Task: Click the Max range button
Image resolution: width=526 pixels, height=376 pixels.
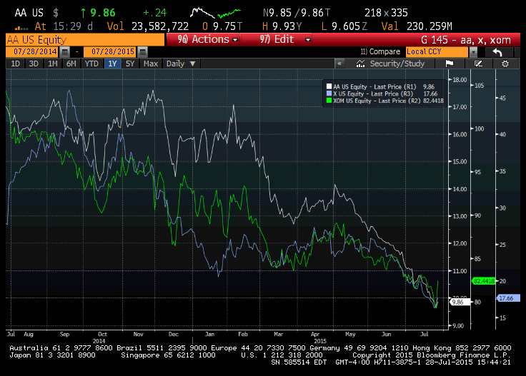Action: (151, 63)
